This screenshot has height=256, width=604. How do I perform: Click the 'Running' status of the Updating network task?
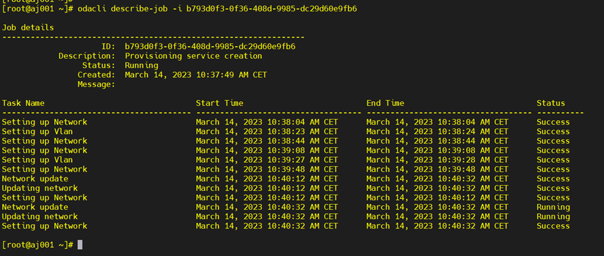pos(553,216)
